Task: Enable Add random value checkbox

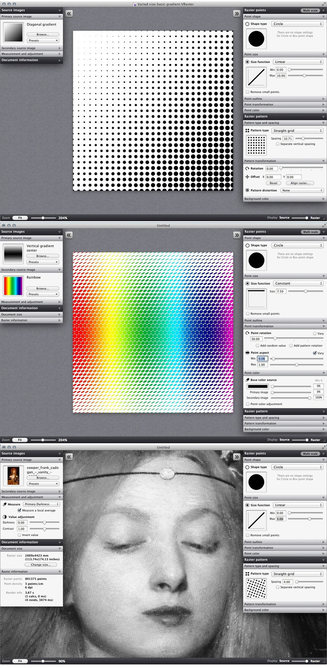Action: [x=257, y=345]
